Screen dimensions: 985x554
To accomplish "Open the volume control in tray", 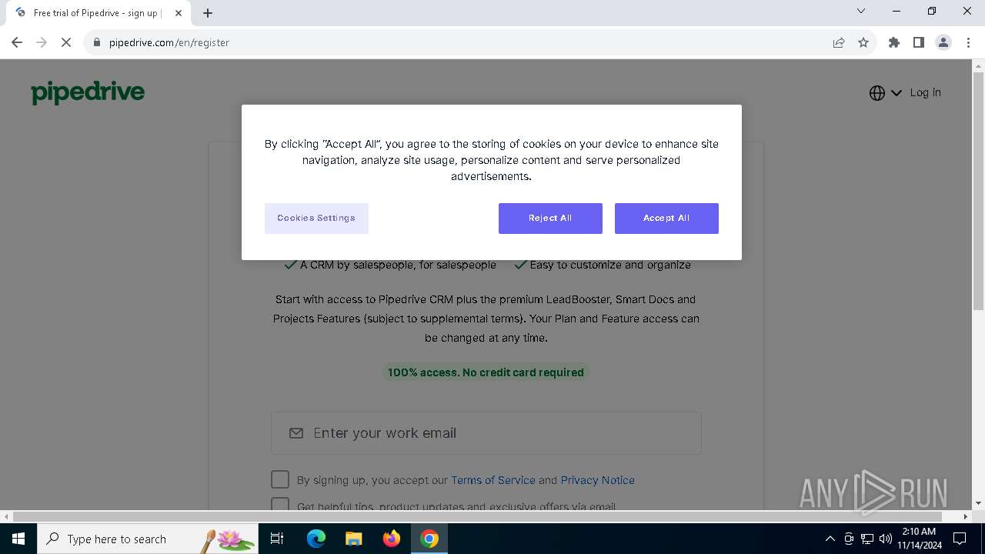I will (x=886, y=539).
